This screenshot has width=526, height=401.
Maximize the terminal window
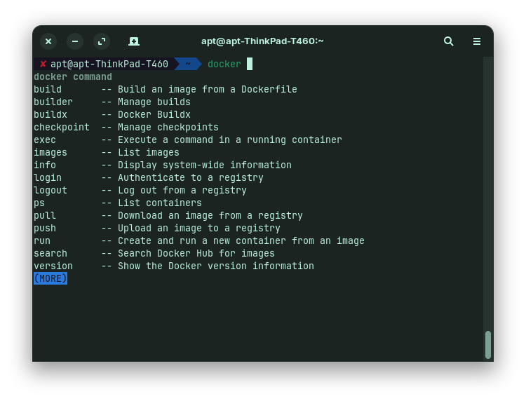coord(102,41)
